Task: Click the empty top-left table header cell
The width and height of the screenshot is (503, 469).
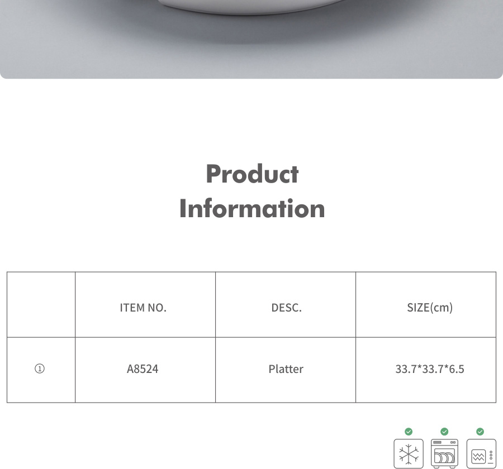Action: click(x=41, y=305)
